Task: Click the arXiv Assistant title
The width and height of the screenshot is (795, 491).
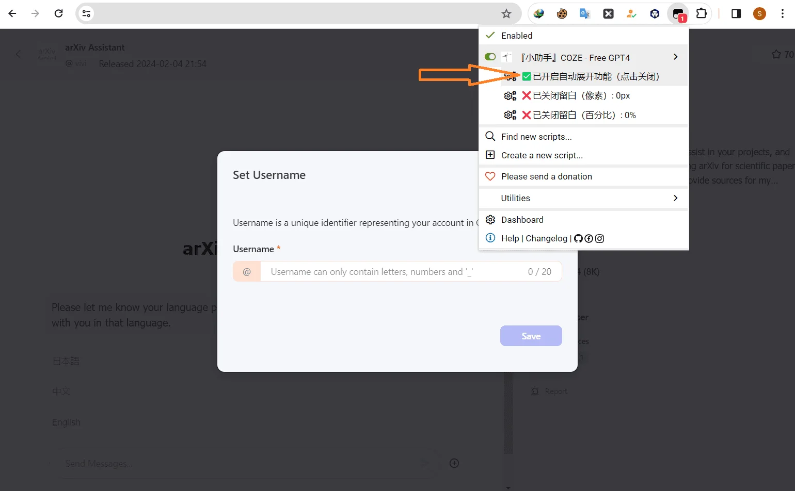Action: (x=95, y=47)
